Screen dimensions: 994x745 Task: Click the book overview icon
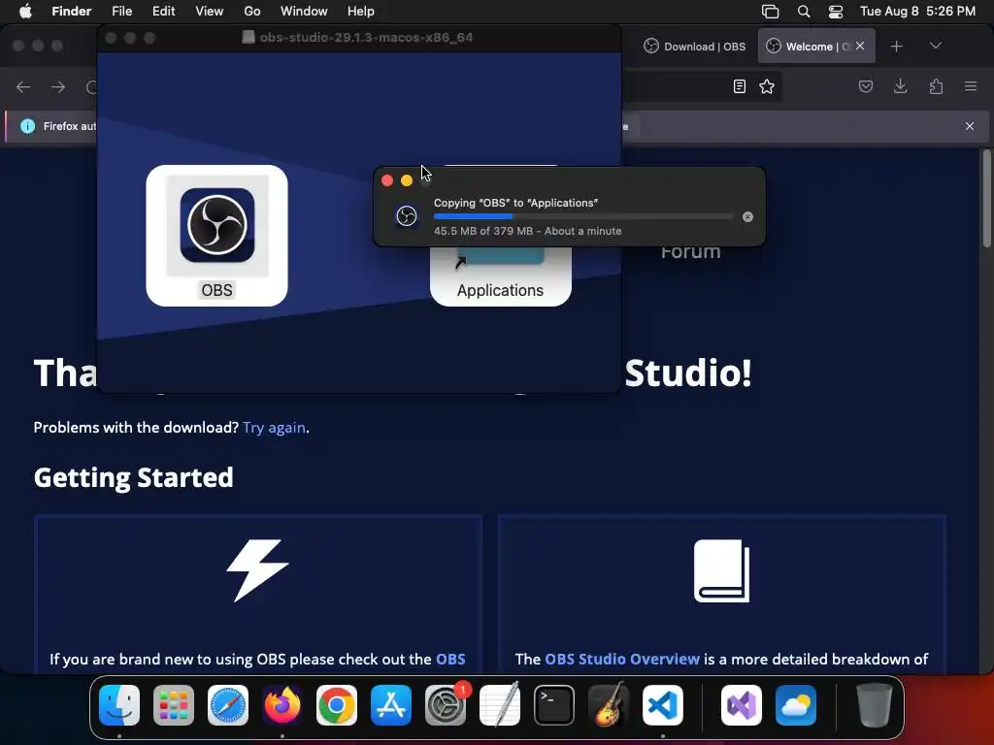pos(721,570)
